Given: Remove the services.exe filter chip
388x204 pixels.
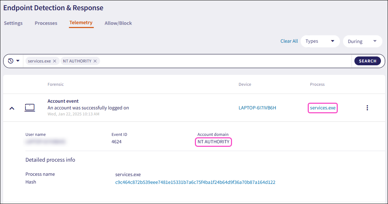Looking at the screenshot, I should tap(54, 61).
